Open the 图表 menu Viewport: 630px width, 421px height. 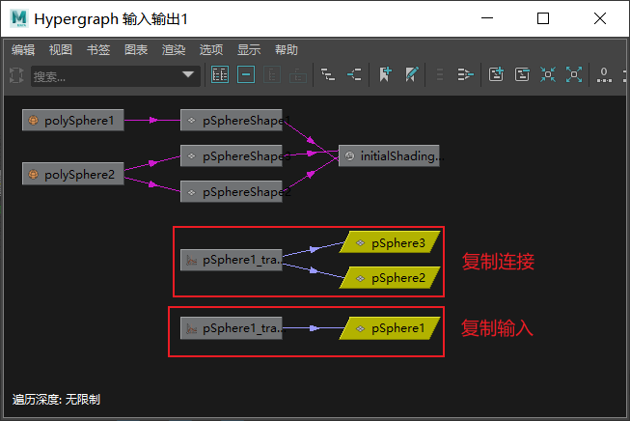point(136,50)
